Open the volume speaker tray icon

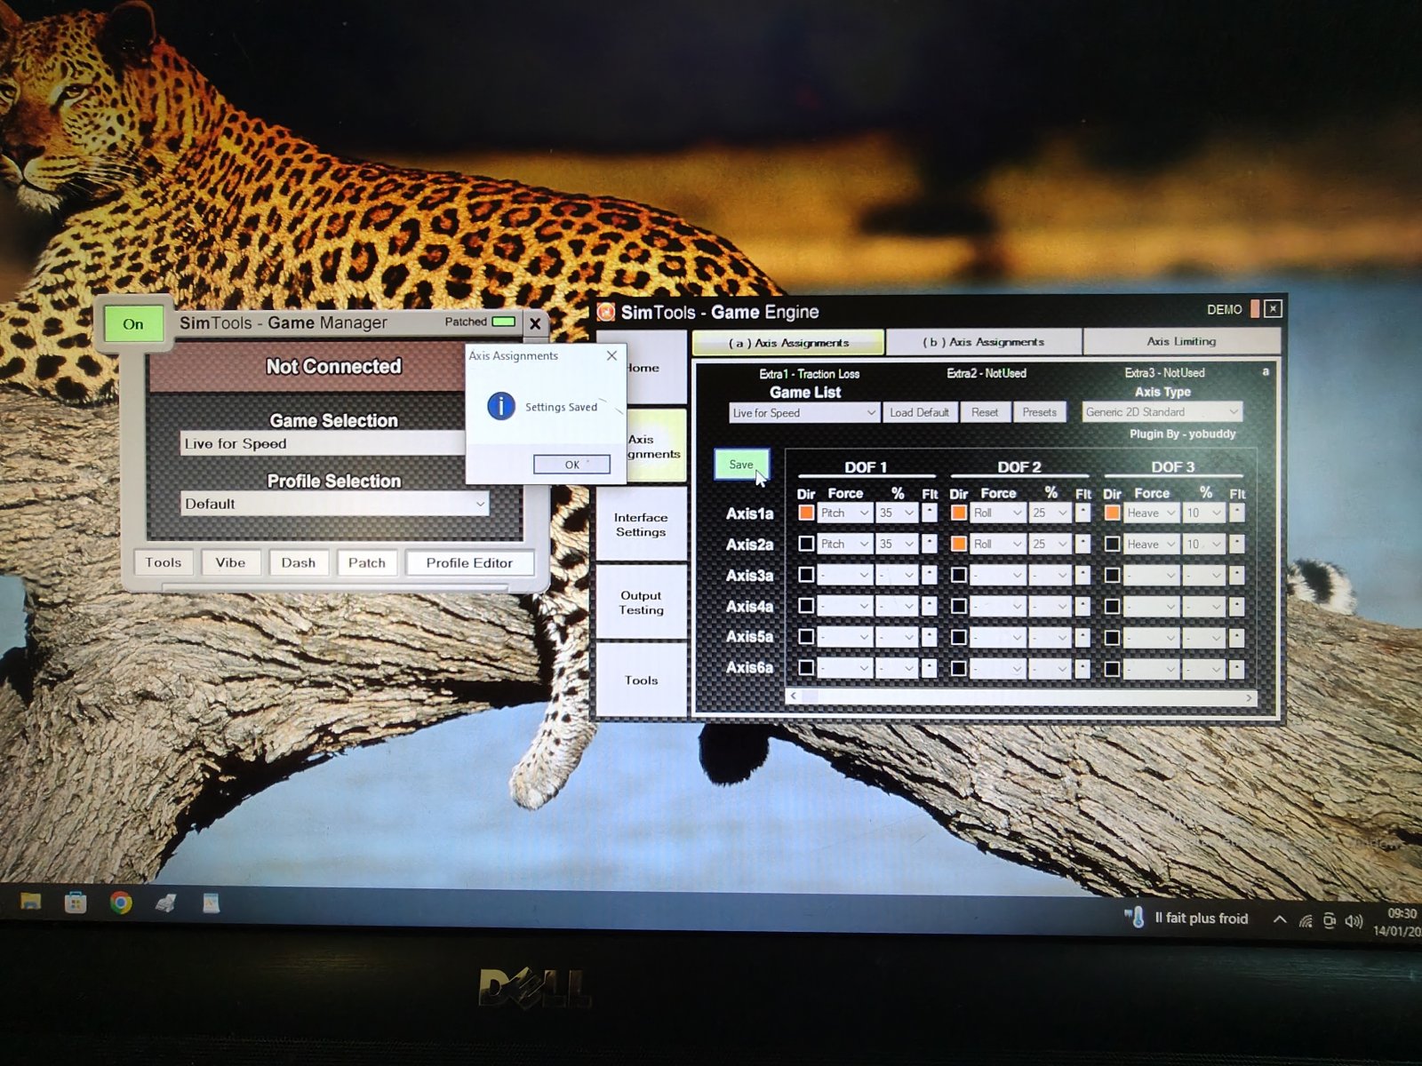(1354, 921)
